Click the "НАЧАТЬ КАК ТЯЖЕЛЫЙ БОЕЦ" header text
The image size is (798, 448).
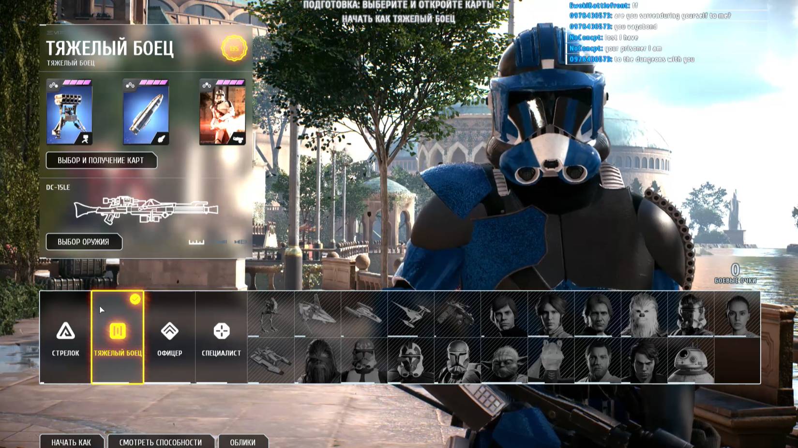pyautogui.click(x=398, y=19)
